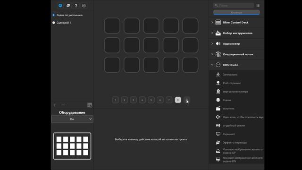This screenshot has height=170, width=302.
Task: Click the 'виртуальная камера' label
Action: [x=235, y=92]
